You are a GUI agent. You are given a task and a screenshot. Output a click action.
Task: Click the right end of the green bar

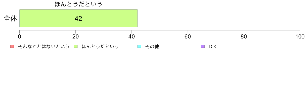pos(137,18)
